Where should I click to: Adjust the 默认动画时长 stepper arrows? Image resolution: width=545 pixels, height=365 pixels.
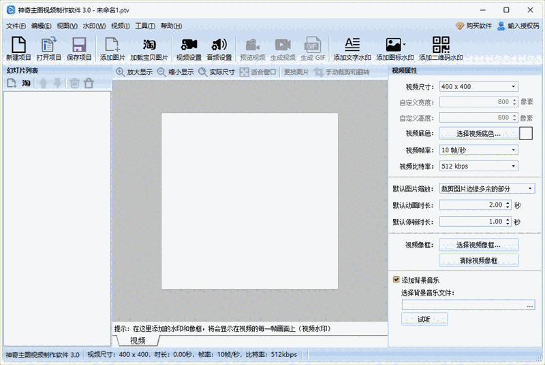[x=508, y=205]
